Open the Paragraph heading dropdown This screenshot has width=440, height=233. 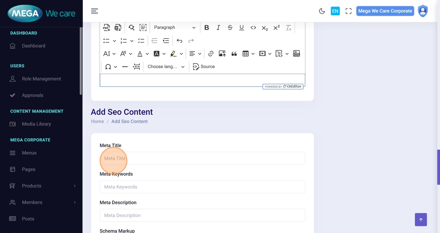pyautogui.click(x=174, y=28)
